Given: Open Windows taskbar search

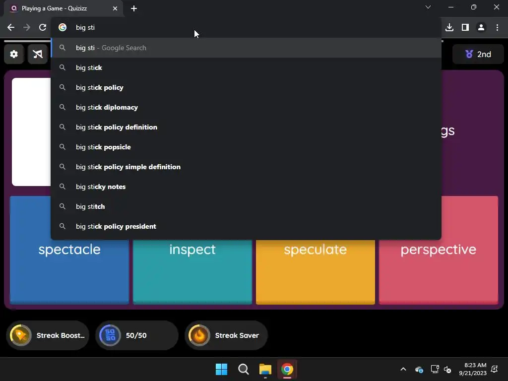Looking at the screenshot, I should tap(243, 369).
